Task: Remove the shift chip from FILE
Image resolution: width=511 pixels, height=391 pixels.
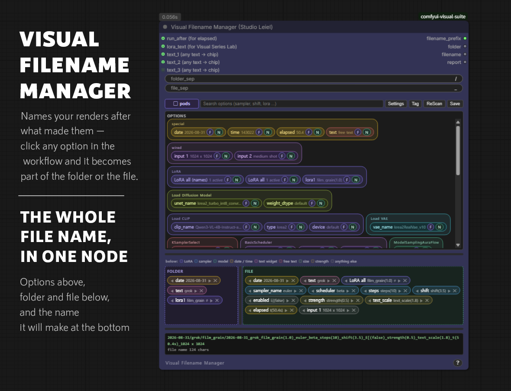Action: click(x=455, y=291)
